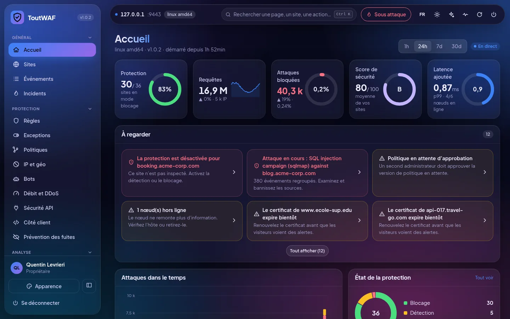Open Règles in the sidebar
This screenshot has height=319, width=510.
click(x=52, y=121)
